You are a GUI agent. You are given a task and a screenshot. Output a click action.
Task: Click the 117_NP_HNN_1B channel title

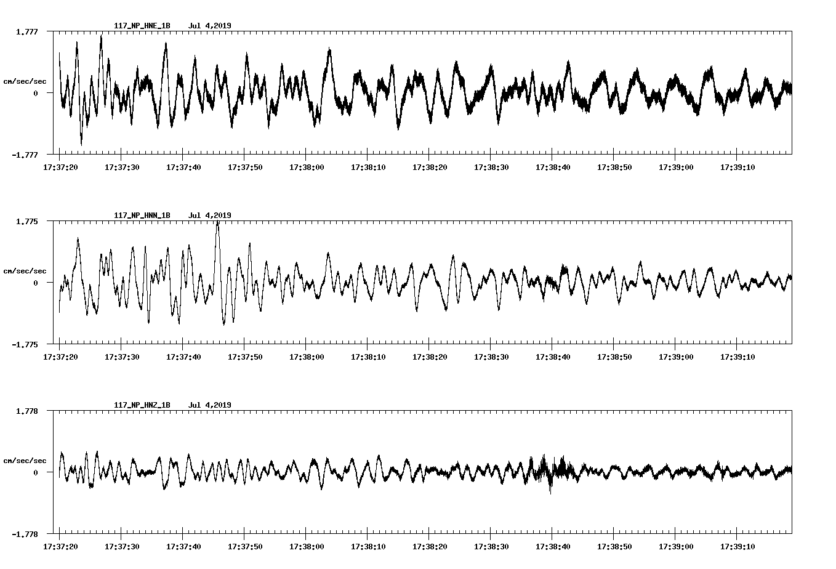click(142, 216)
